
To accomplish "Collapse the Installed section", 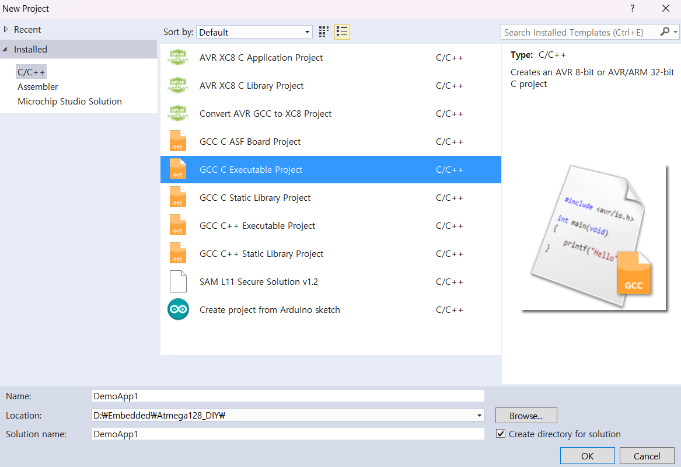I will click(5, 50).
